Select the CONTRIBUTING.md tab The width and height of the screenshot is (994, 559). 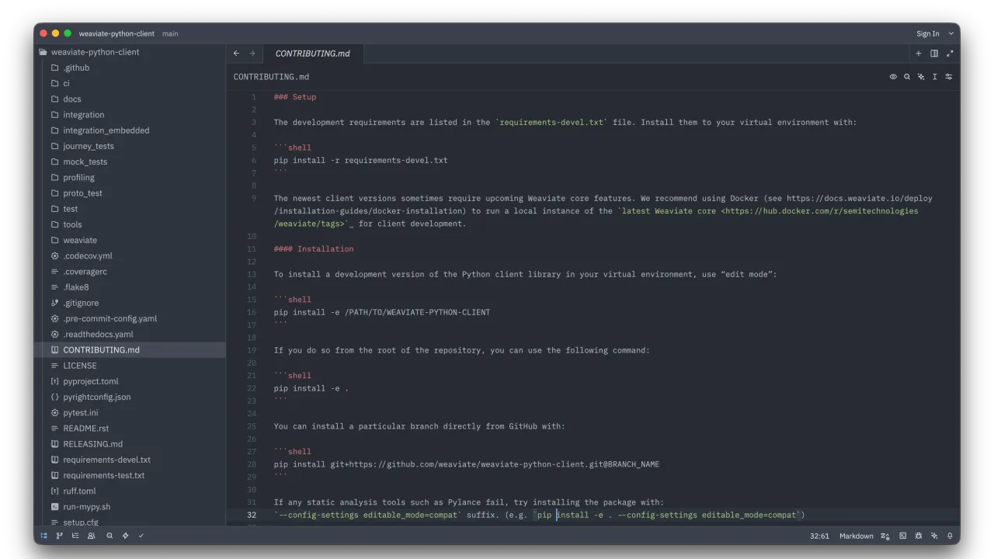(x=313, y=54)
